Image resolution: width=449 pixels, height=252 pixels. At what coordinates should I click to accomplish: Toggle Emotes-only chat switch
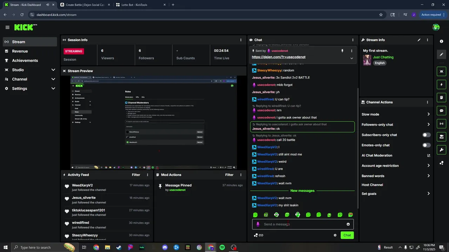[x=427, y=145]
